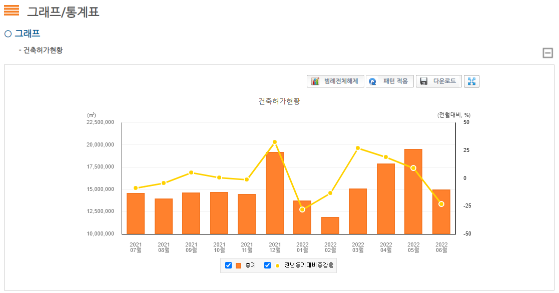Click the 건축허가현황 chart title
Image resolution: width=559 pixels, height=293 pixels.
point(279,101)
